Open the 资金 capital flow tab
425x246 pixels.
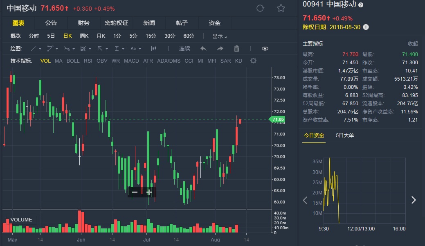click(x=214, y=23)
